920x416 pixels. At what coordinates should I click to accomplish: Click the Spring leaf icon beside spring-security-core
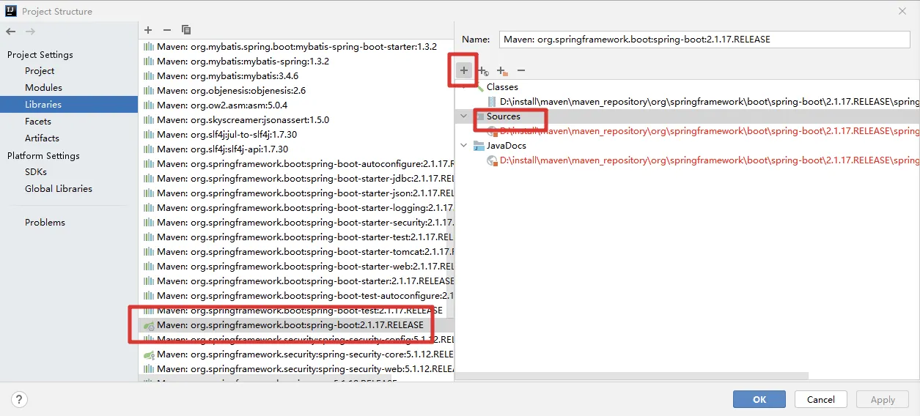149,354
